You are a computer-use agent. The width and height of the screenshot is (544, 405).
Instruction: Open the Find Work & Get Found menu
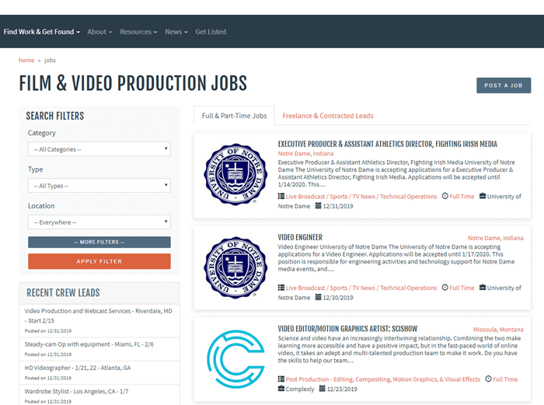point(40,32)
